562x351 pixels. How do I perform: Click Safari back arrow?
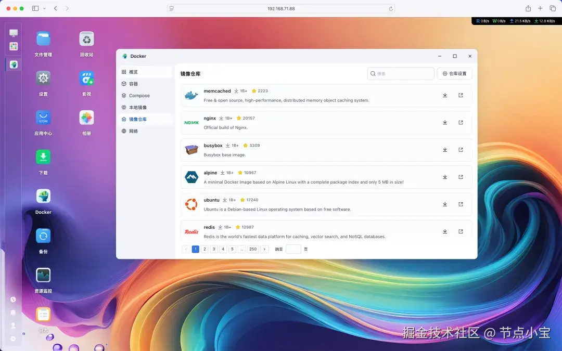[x=56, y=8]
